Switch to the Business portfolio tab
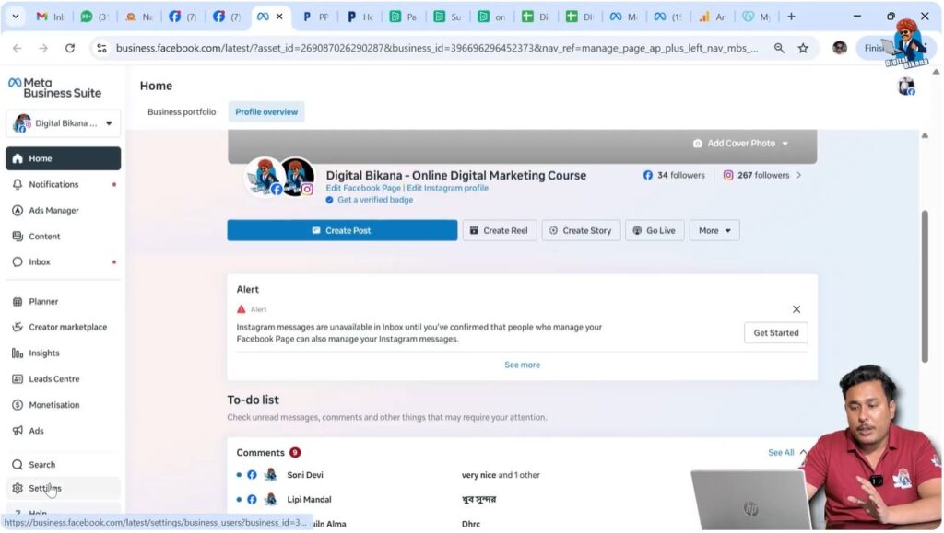Image resolution: width=944 pixels, height=533 pixels. click(182, 111)
